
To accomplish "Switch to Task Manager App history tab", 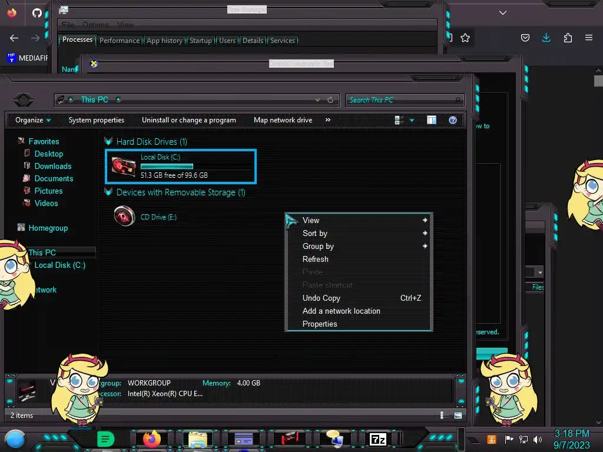I will (165, 41).
